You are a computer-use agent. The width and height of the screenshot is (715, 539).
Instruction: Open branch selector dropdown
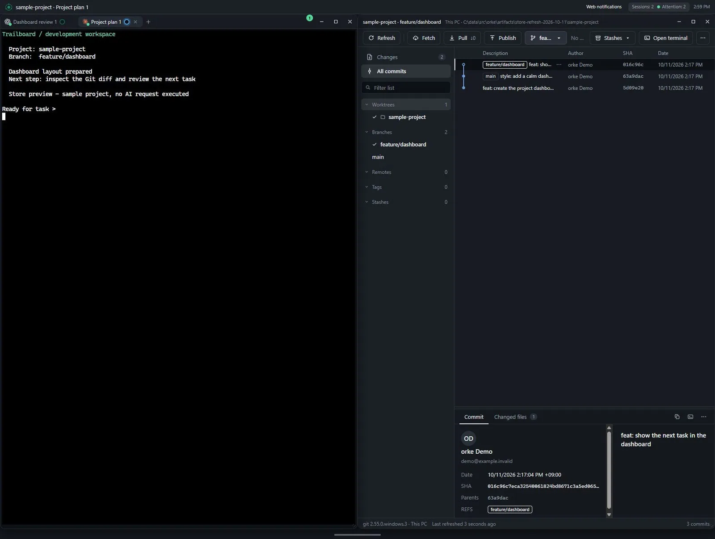[546, 38]
